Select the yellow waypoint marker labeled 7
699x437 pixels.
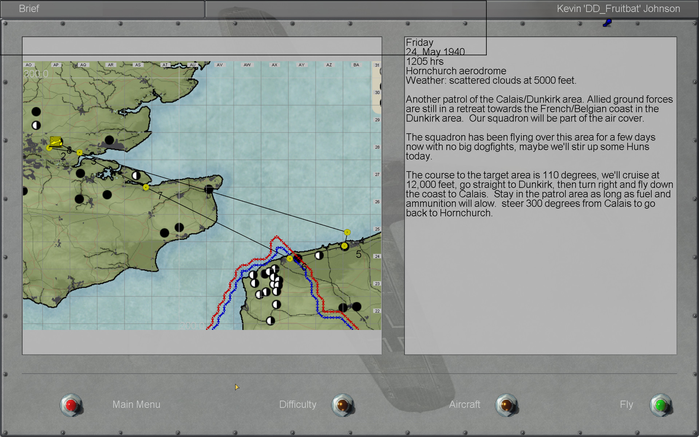click(146, 187)
